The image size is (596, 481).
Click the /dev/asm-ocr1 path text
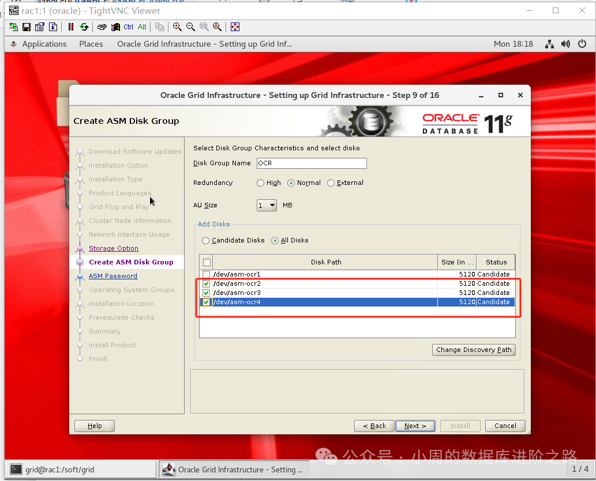click(x=237, y=274)
